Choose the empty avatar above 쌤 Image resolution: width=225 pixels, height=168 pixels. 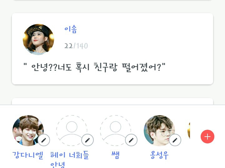click(x=116, y=130)
